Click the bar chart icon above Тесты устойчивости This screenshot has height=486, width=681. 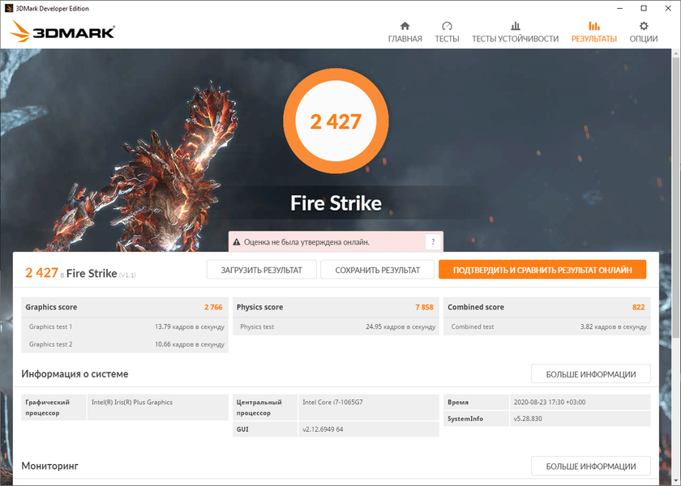click(x=515, y=26)
